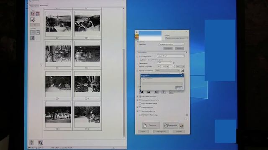268x150 pixels.
Task: Click the color palette icon in the adjustments row
Action: point(171,92)
